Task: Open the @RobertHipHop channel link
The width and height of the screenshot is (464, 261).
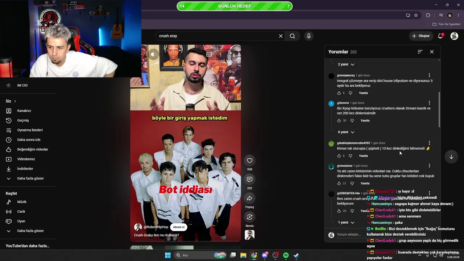Action: tap(156, 227)
